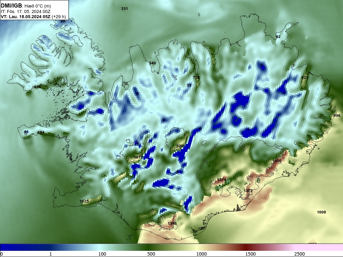The image size is (343, 257).
Task: Click the legend label 500
Action: [151, 254]
